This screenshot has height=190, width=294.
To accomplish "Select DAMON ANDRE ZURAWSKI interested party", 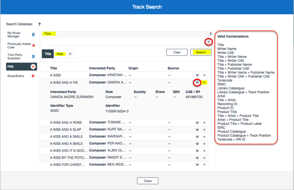I will pyautogui.click(x=72, y=97).
